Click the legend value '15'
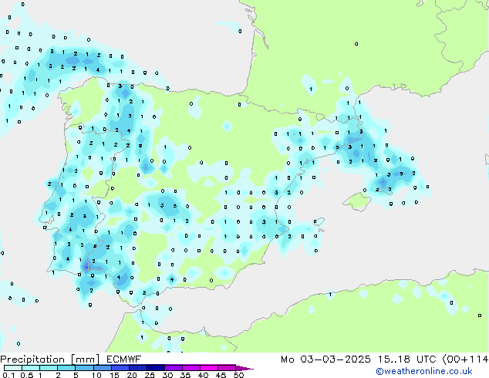 pyautogui.click(x=114, y=375)
